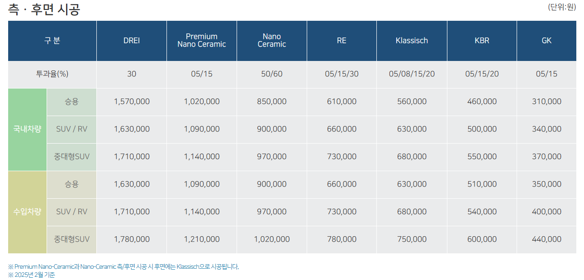Screen dimensions: 584x280
Task: Click the DREI price '1,780,000'
Action: pyautogui.click(x=132, y=239)
